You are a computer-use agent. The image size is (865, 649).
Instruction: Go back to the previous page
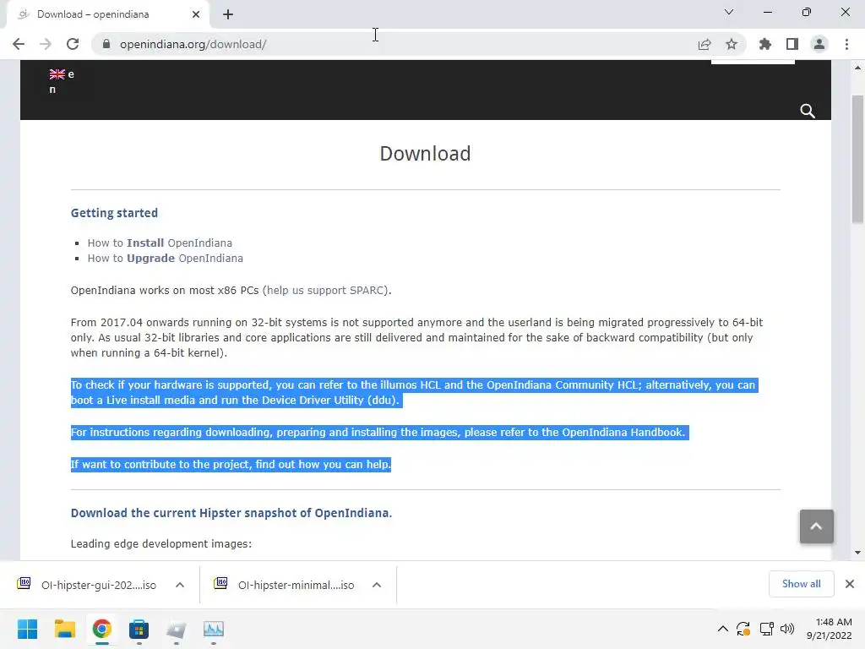19,44
